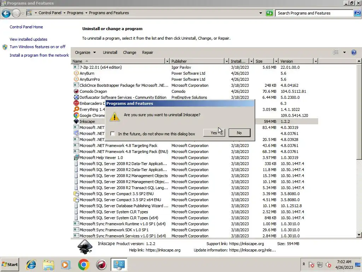Click the Start button
362x272 pixels.
coord(10,265)
